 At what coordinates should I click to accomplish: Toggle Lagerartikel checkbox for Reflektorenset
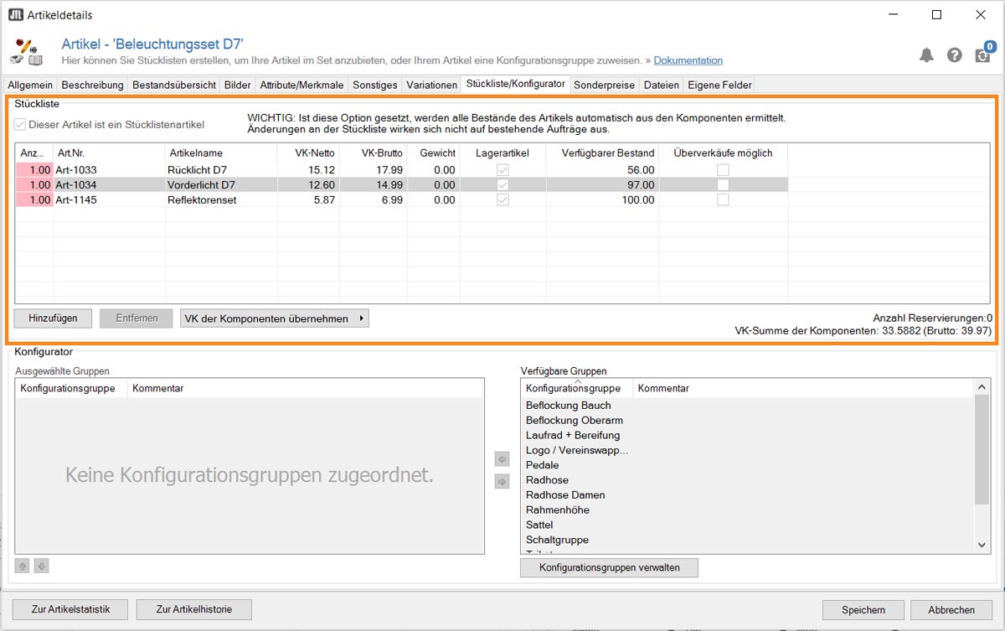coord(502,200)
